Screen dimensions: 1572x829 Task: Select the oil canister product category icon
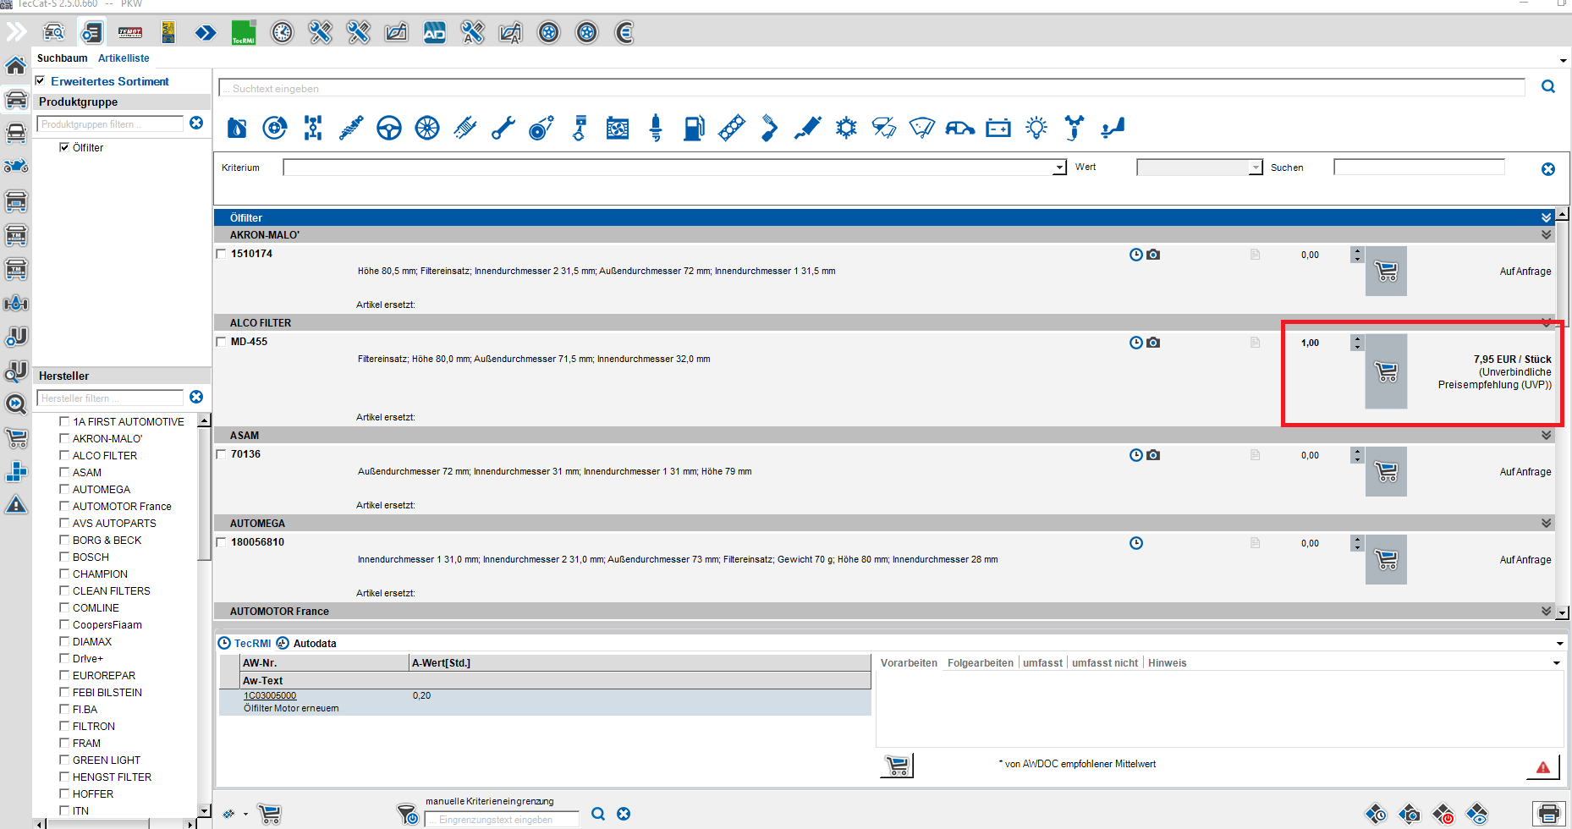(237, 128)
